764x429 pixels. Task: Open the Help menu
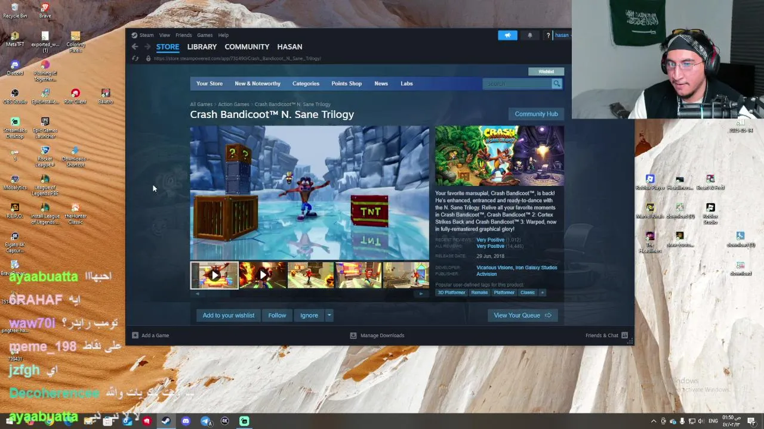pyautogui.click(x=223, y=35)
